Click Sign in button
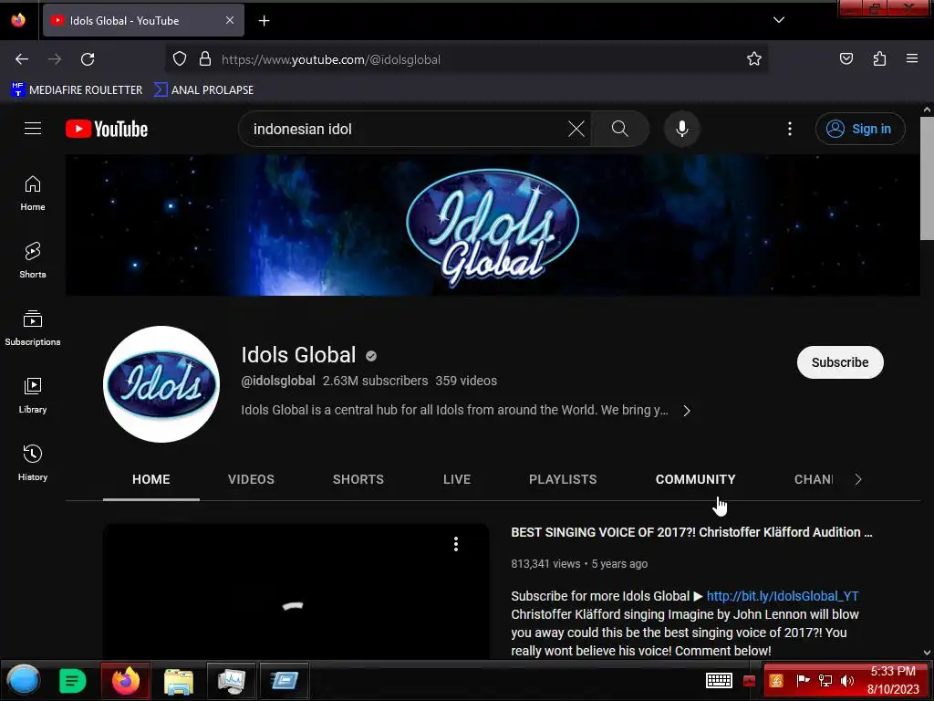 pyautogui.click(x=859, y=129)
